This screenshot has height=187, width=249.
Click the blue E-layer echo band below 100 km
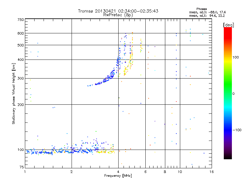59,152
